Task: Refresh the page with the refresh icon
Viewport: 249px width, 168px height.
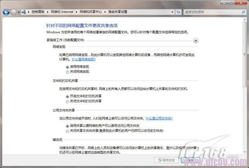Action: [178, 12]
